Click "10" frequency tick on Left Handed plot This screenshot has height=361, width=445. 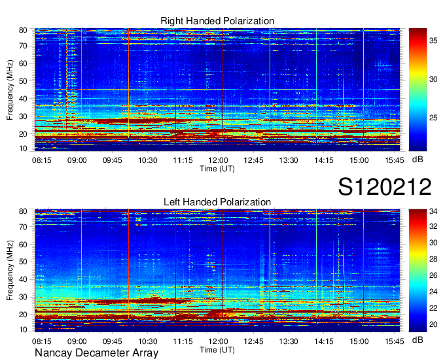coord(23,330)
